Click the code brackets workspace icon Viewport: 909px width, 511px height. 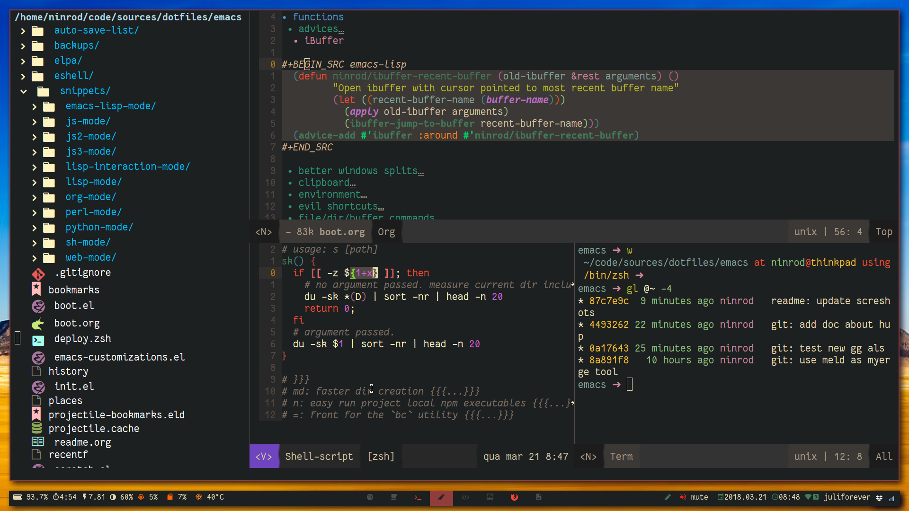click(465, 497)
